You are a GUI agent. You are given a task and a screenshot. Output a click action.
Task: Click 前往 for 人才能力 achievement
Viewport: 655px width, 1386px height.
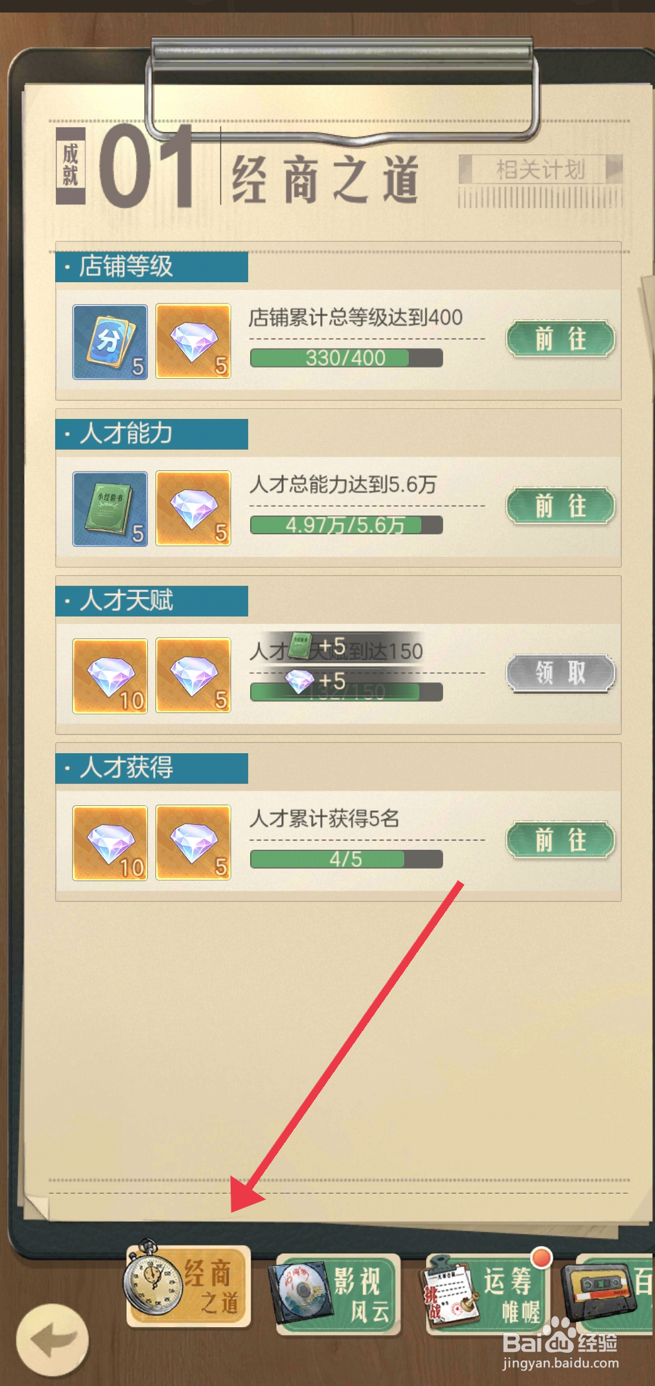click(x=560, y=505)
